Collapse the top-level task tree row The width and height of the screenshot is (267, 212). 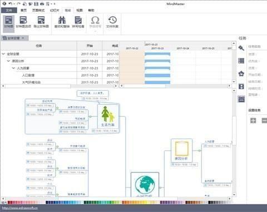tap(3, 54)
